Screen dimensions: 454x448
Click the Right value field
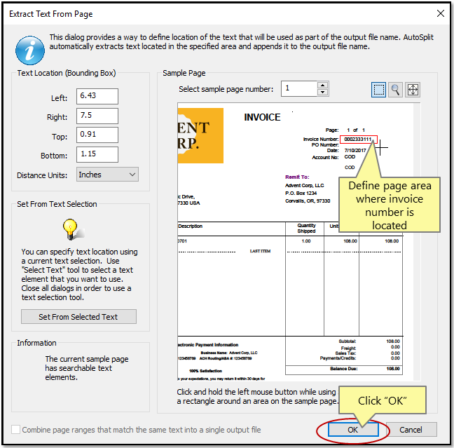click(97, 116)
